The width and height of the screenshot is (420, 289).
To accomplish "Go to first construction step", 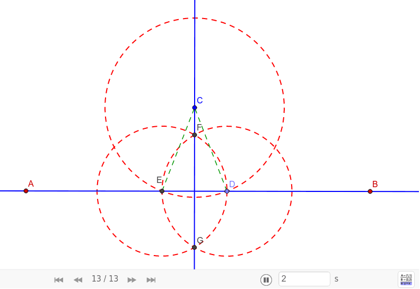I will (x=59, y=280).
